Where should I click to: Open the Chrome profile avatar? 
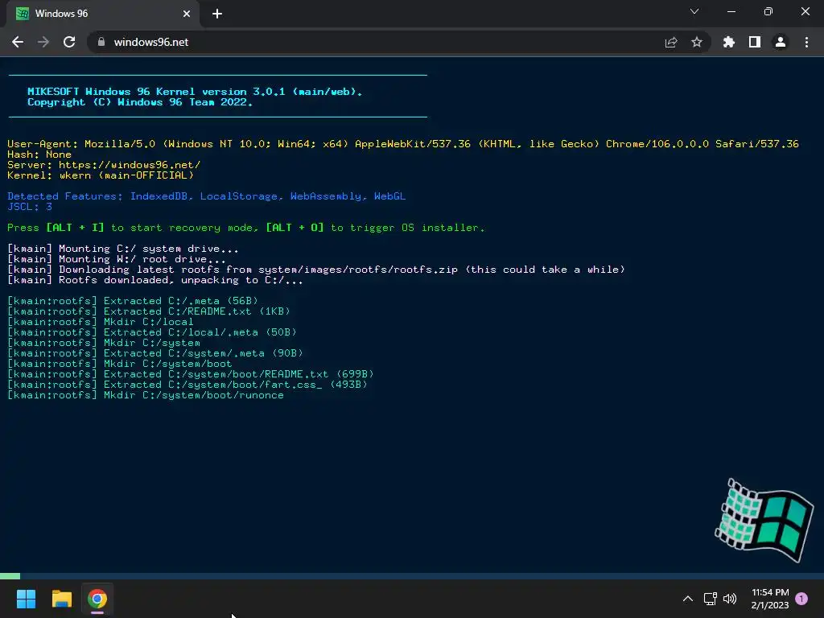click(781, 42)
